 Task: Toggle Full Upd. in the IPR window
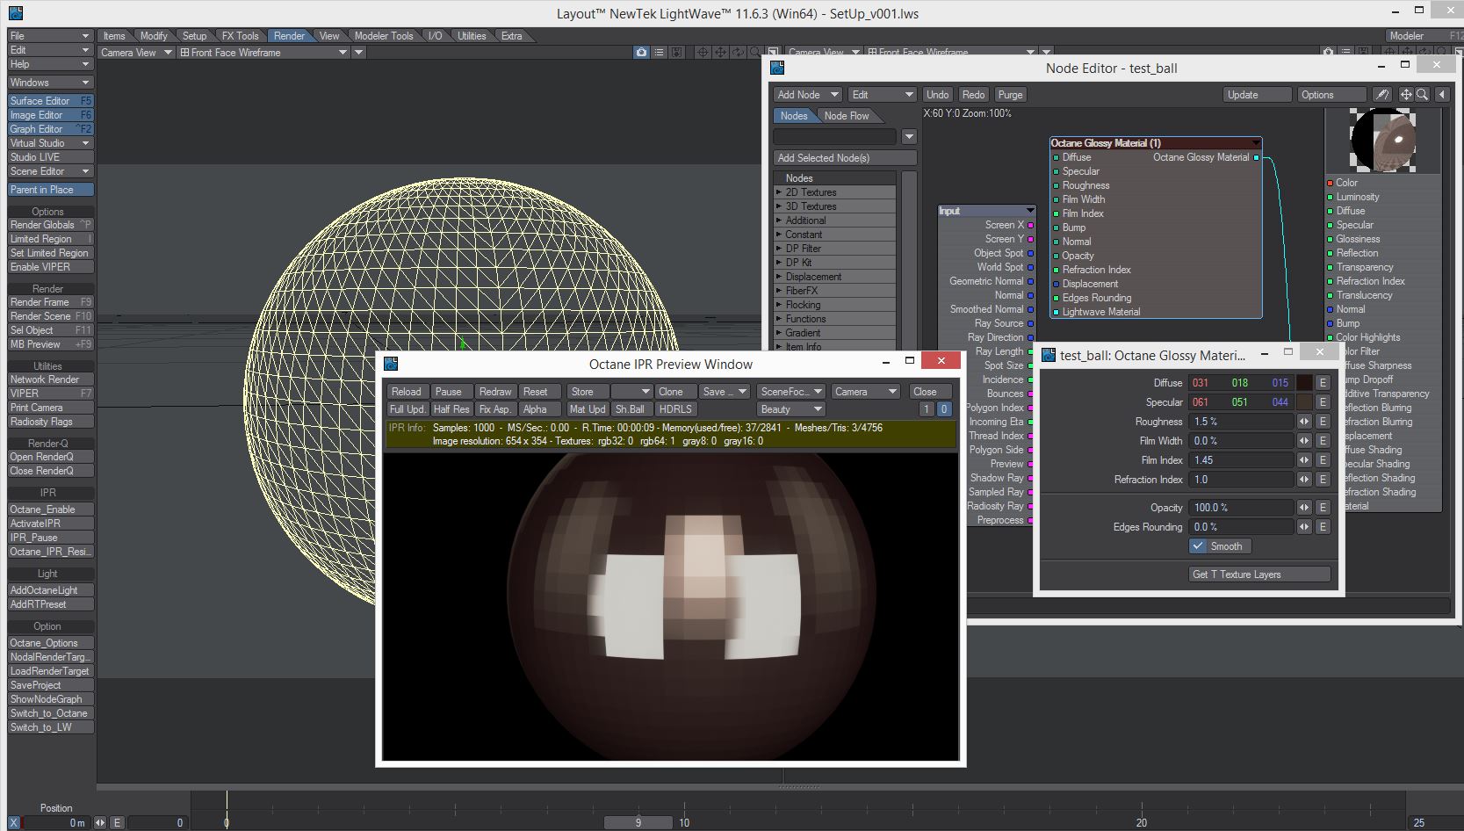pos(407,409)
